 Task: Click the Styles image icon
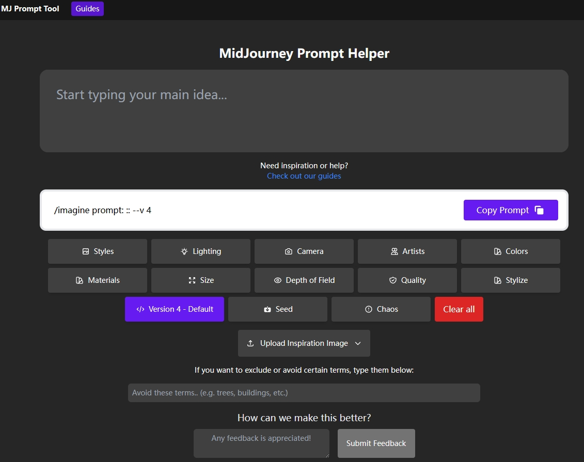[86, 251]
